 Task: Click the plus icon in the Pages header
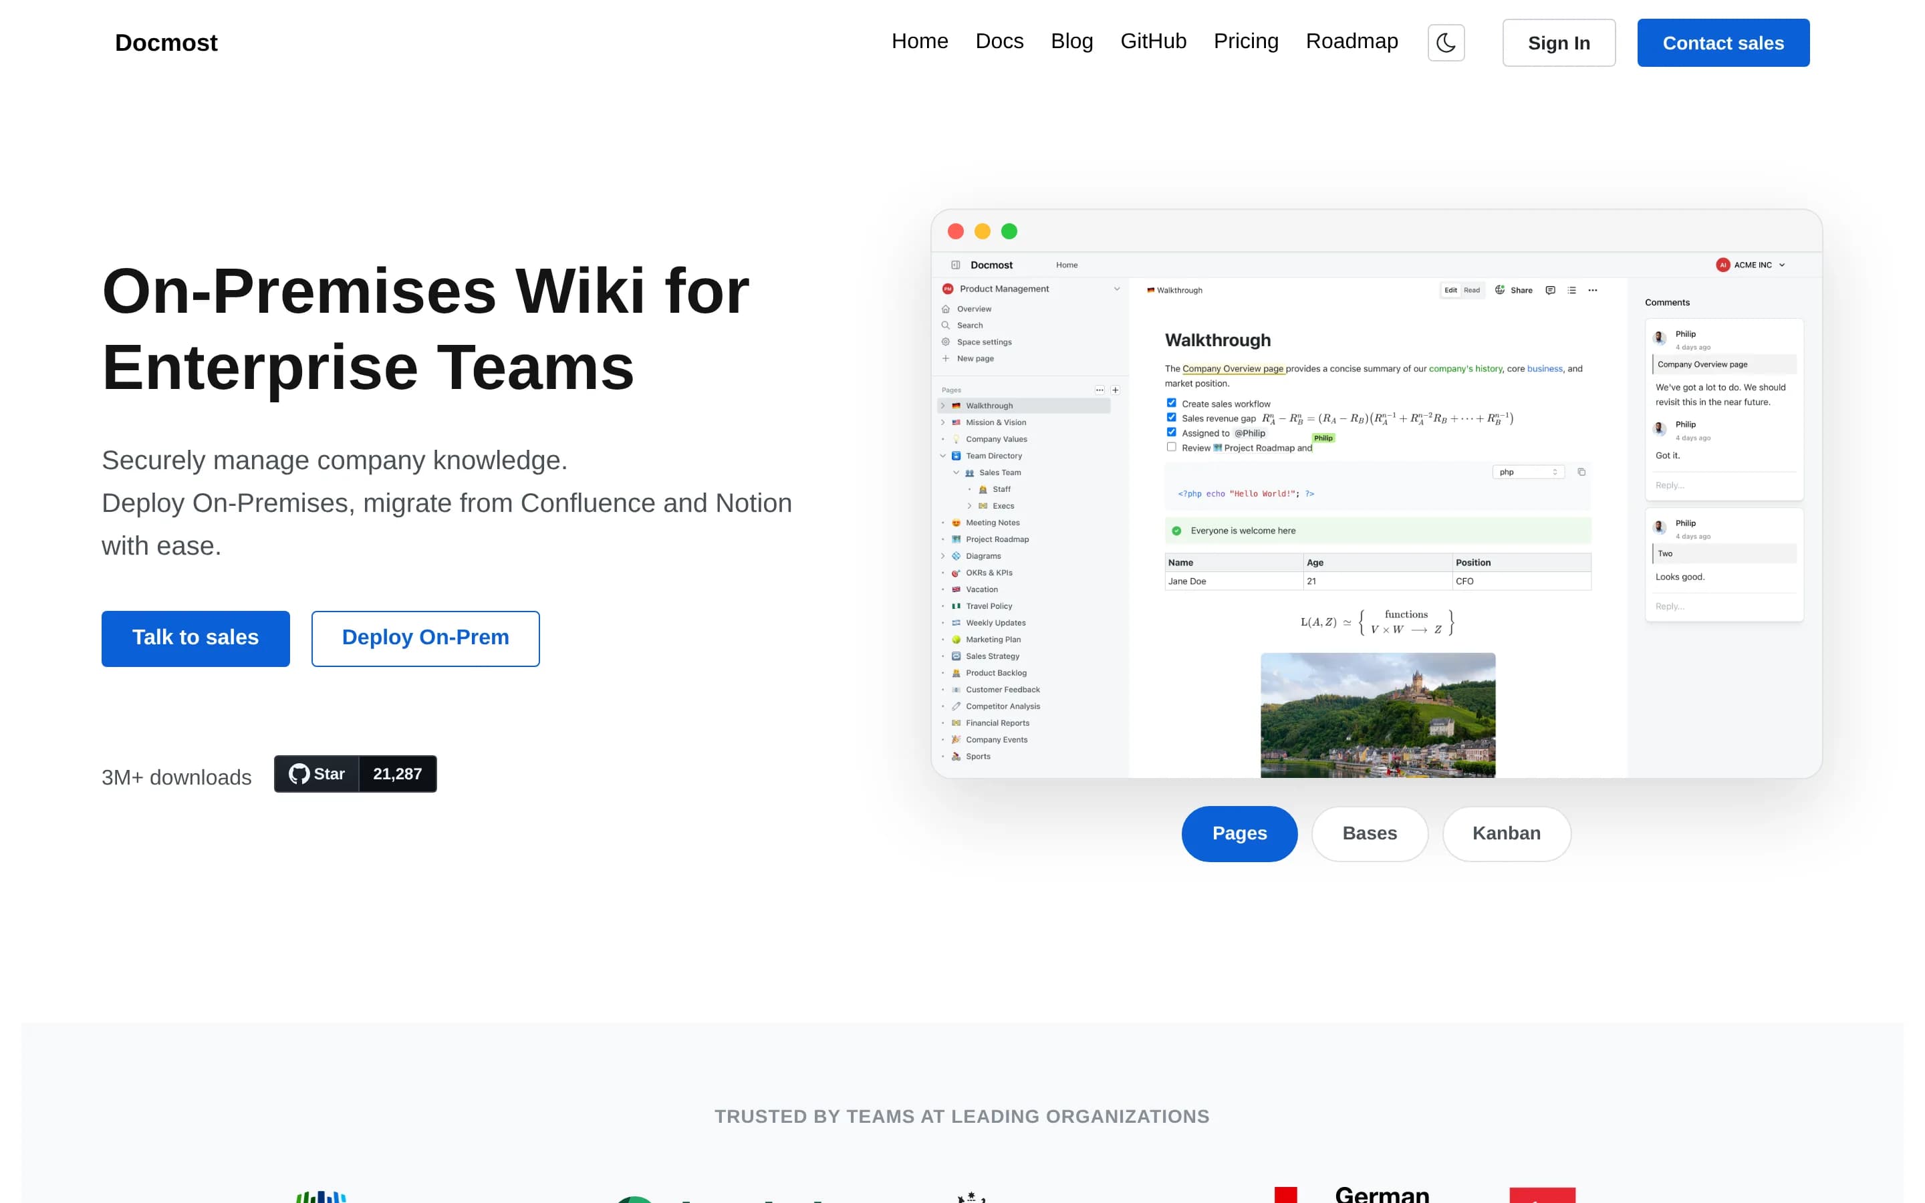(1115, 390)
